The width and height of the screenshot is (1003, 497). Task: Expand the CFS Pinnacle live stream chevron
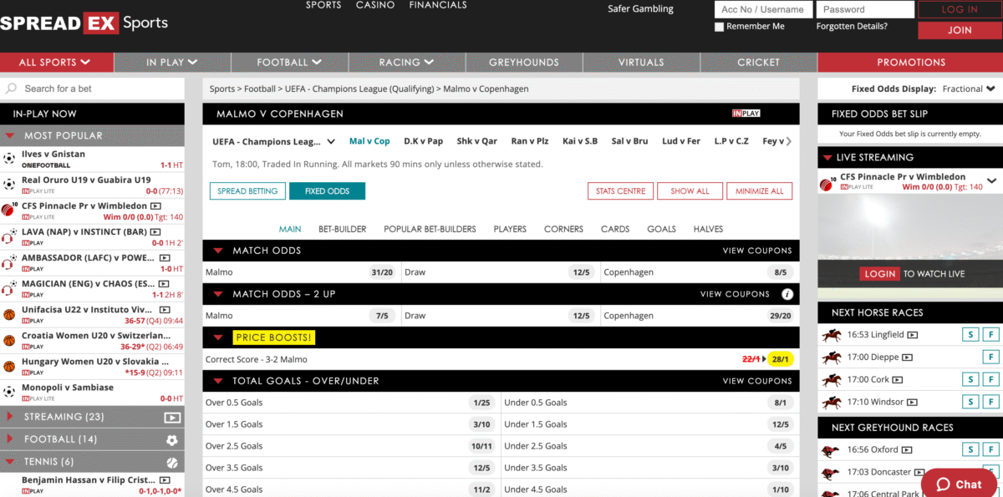click(x=992, y=181)
